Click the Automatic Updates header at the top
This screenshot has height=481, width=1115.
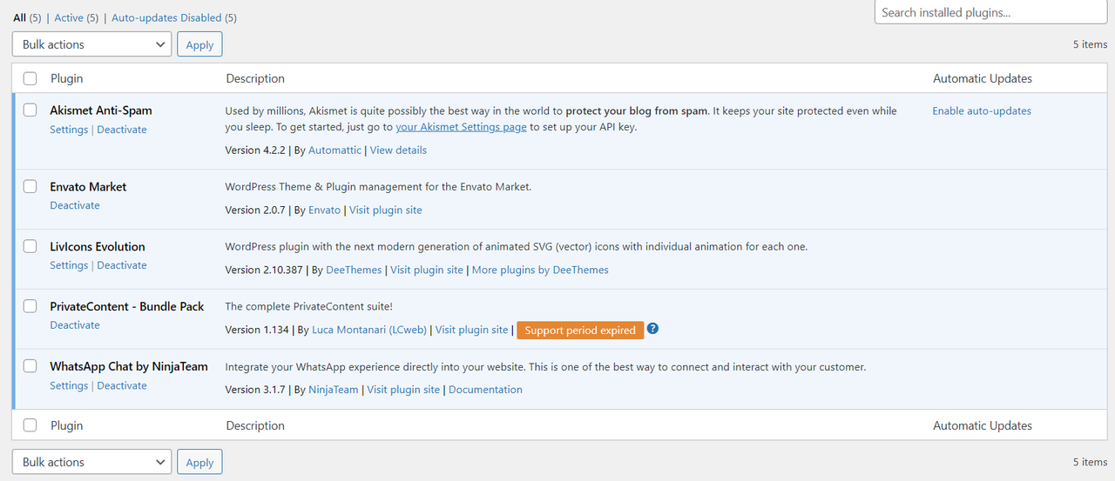click(983, 78)
